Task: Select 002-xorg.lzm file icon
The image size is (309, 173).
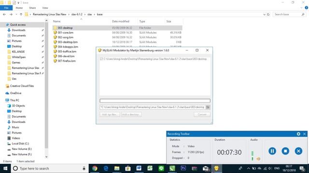Action: coord(55,37)
